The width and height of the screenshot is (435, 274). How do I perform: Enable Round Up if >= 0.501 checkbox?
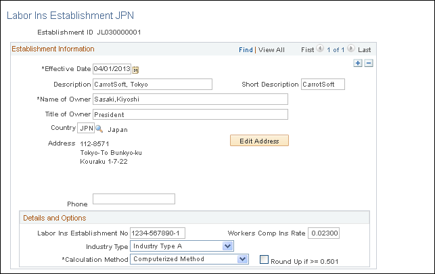(264, 260)
